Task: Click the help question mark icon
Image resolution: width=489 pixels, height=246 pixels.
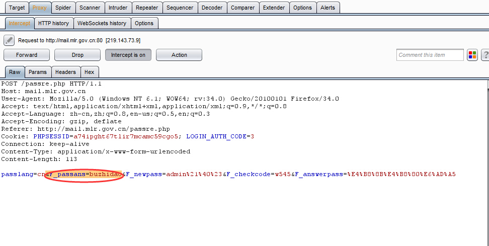Action: tap(485, 55)
